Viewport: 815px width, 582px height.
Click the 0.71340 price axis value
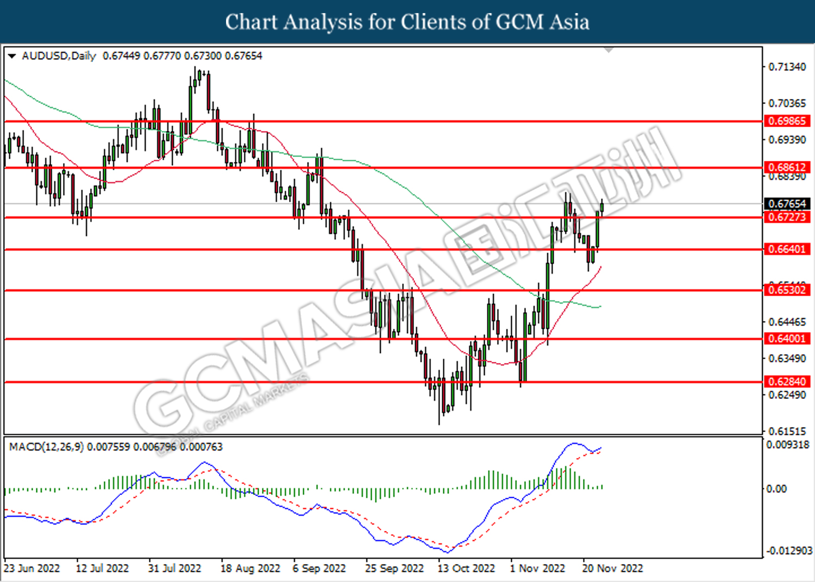click(x=787, y=67)
